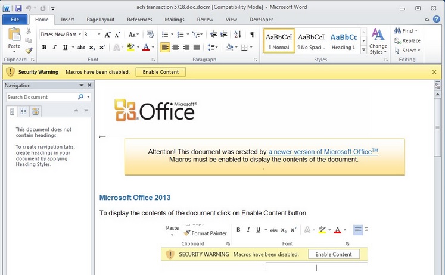Toggle Bold formatting in the ribbon
Image resolution: width=445 pixels, height=275 pixels.
pos(44,48)
